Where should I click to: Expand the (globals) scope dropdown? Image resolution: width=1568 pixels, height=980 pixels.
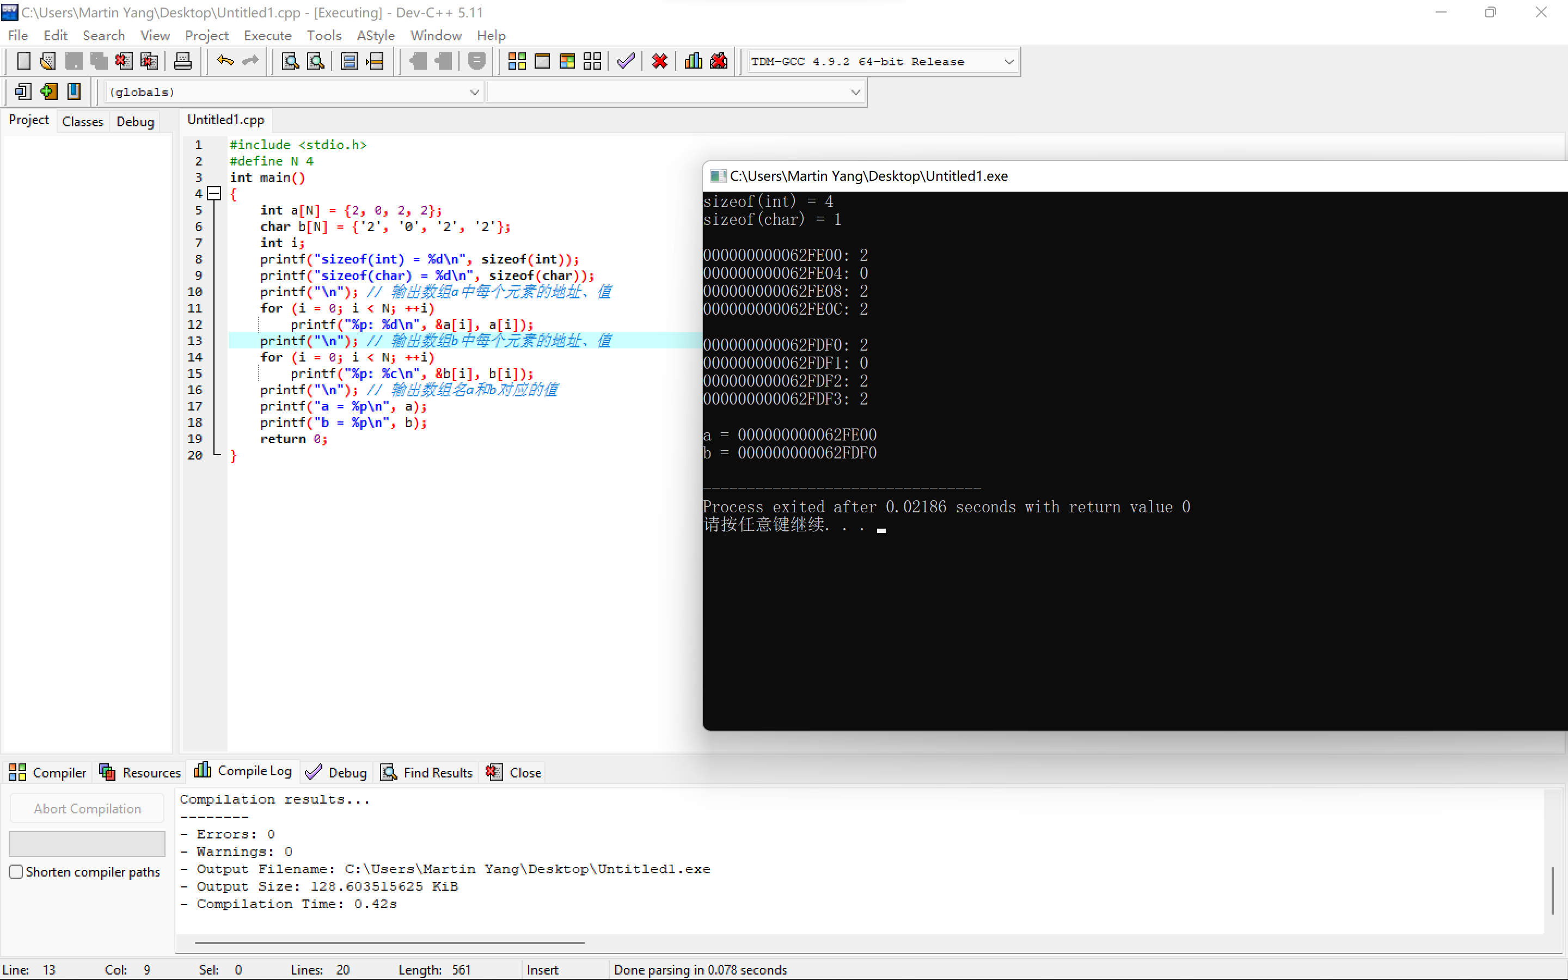click(474, 92)
